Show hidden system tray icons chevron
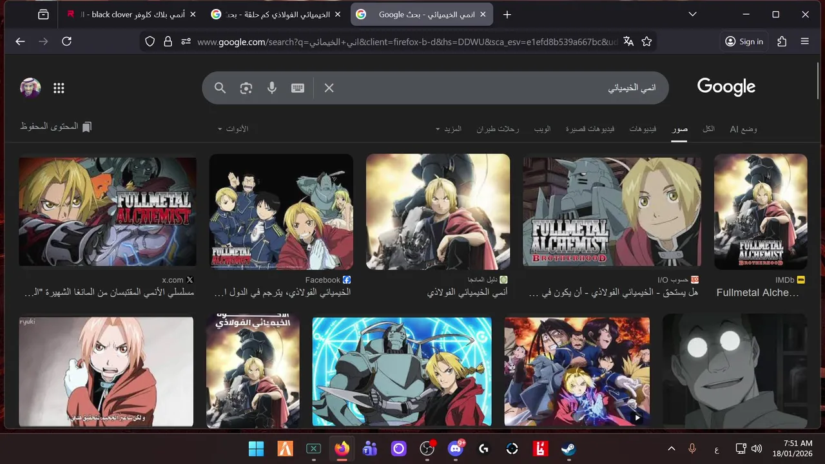Screen dimensions: 825x464 click(x=671, y=449)
